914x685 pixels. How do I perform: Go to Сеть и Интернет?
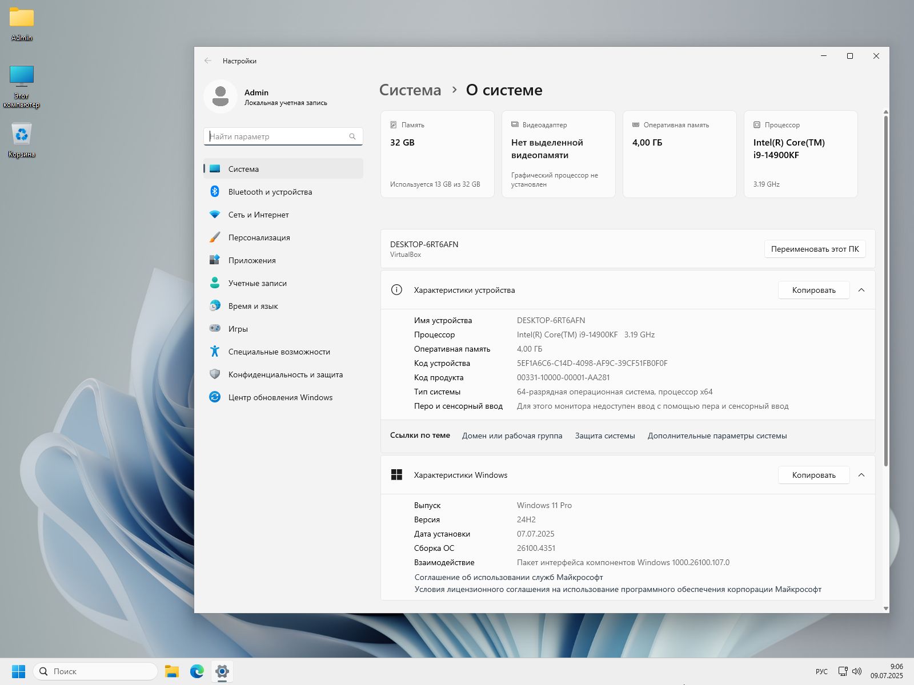[x=283, y=215]
